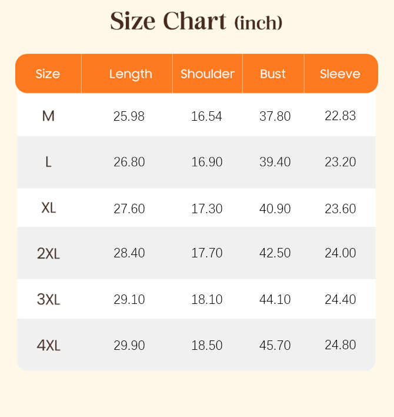Click the XL shoulder value 17.30
Screen dimensions: 394x417
pyautogui.click(x=207, y=208)
